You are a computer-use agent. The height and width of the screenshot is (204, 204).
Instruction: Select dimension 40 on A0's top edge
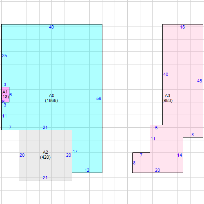(x=51, y=27)
